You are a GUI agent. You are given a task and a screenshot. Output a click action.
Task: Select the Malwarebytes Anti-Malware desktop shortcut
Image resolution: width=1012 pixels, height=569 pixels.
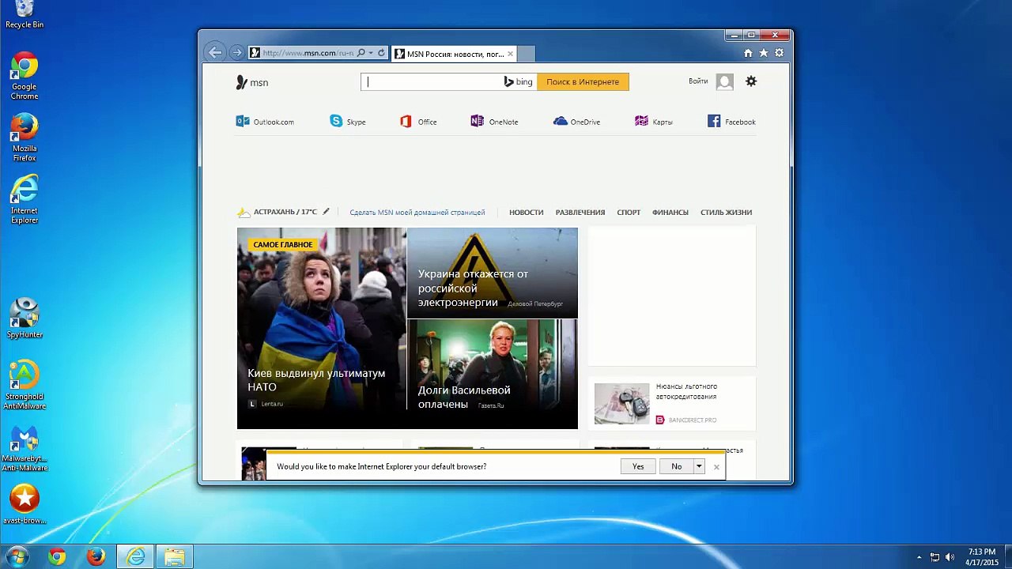(25, 448)
